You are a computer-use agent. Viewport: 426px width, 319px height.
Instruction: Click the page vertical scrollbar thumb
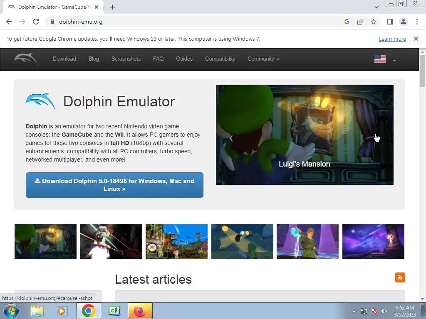pos(422,71)
